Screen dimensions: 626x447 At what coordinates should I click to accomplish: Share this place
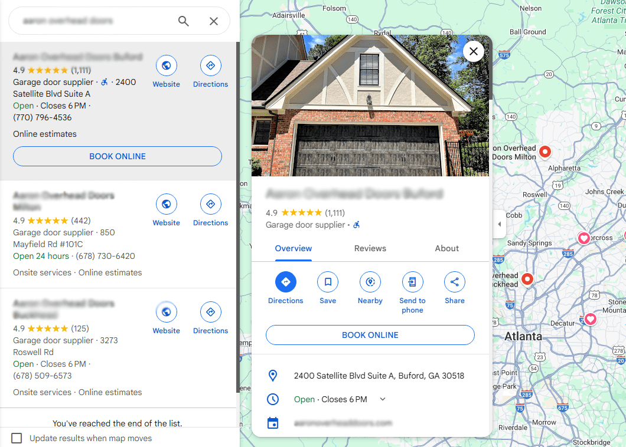pos(455,282)
